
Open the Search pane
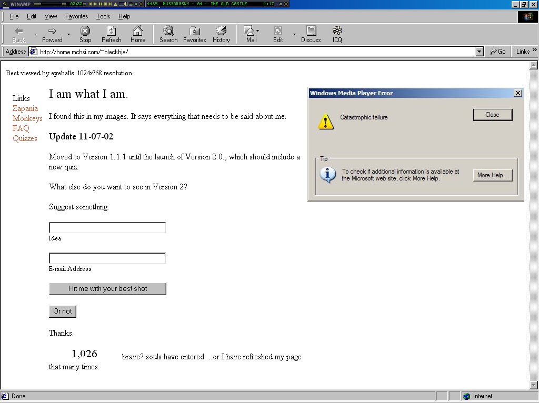pyautogui.click(x=168, y=34)
